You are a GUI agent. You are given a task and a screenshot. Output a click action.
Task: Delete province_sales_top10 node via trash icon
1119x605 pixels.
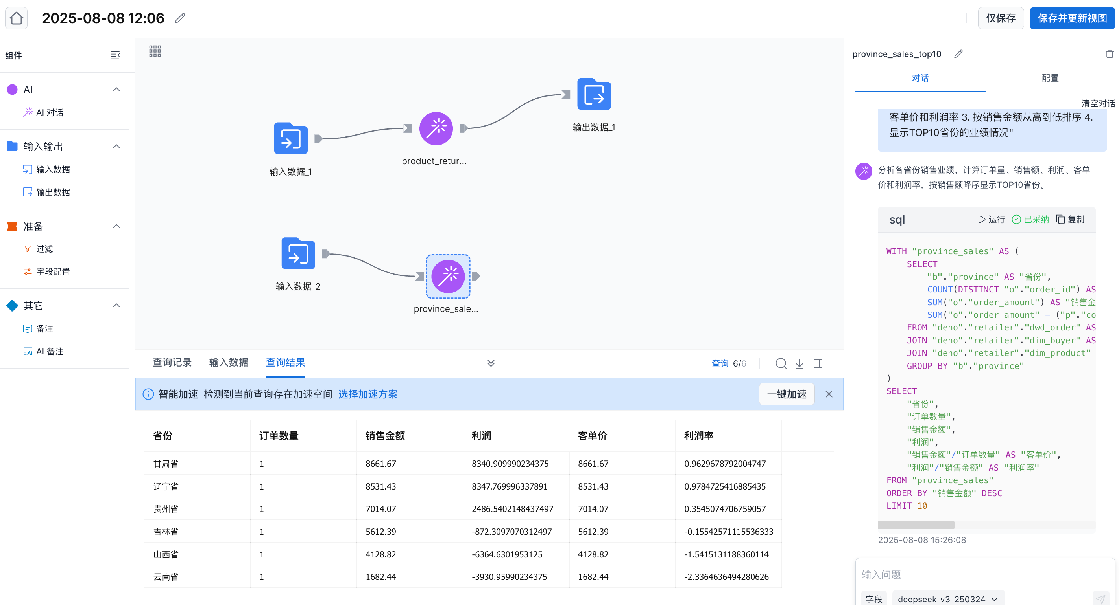1109,54
